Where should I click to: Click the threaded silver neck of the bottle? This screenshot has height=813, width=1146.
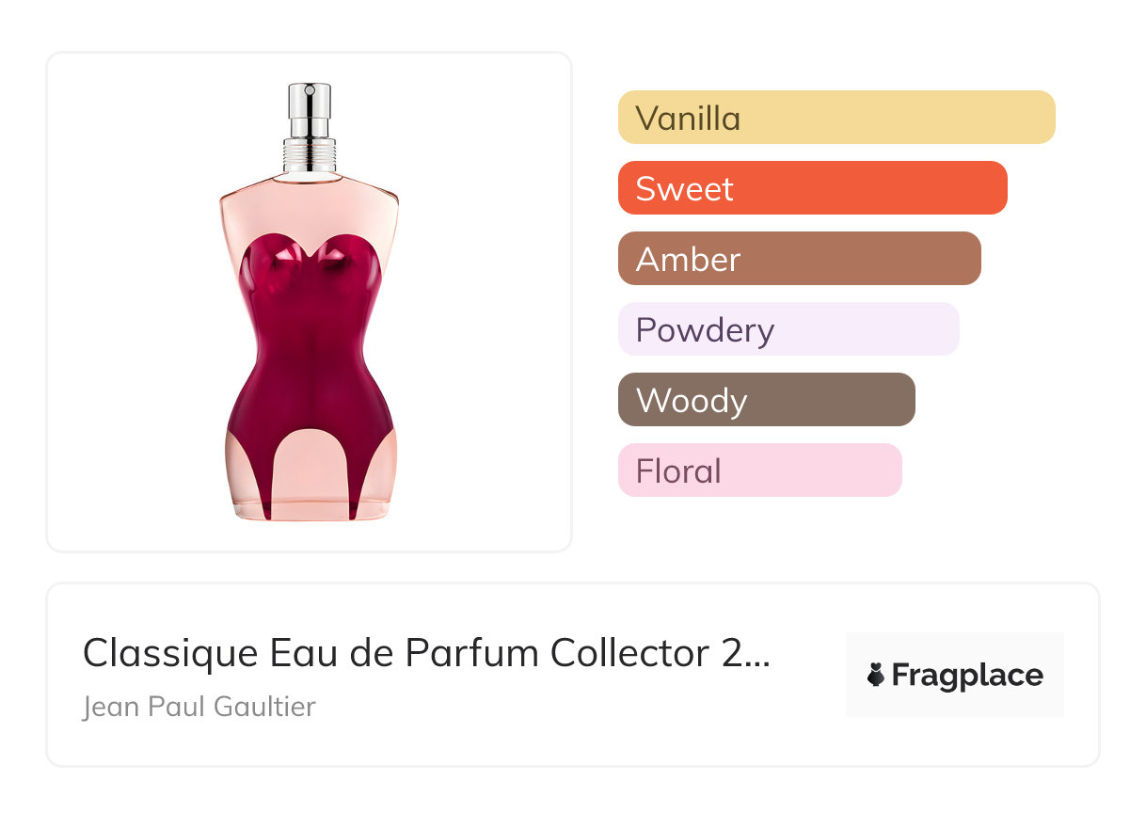pyautogui.click(x=310, y=155)
